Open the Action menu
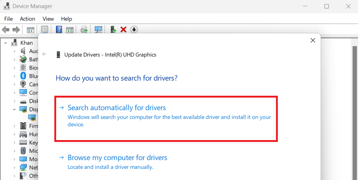This screenshot has width=358, height=180. 27,19
